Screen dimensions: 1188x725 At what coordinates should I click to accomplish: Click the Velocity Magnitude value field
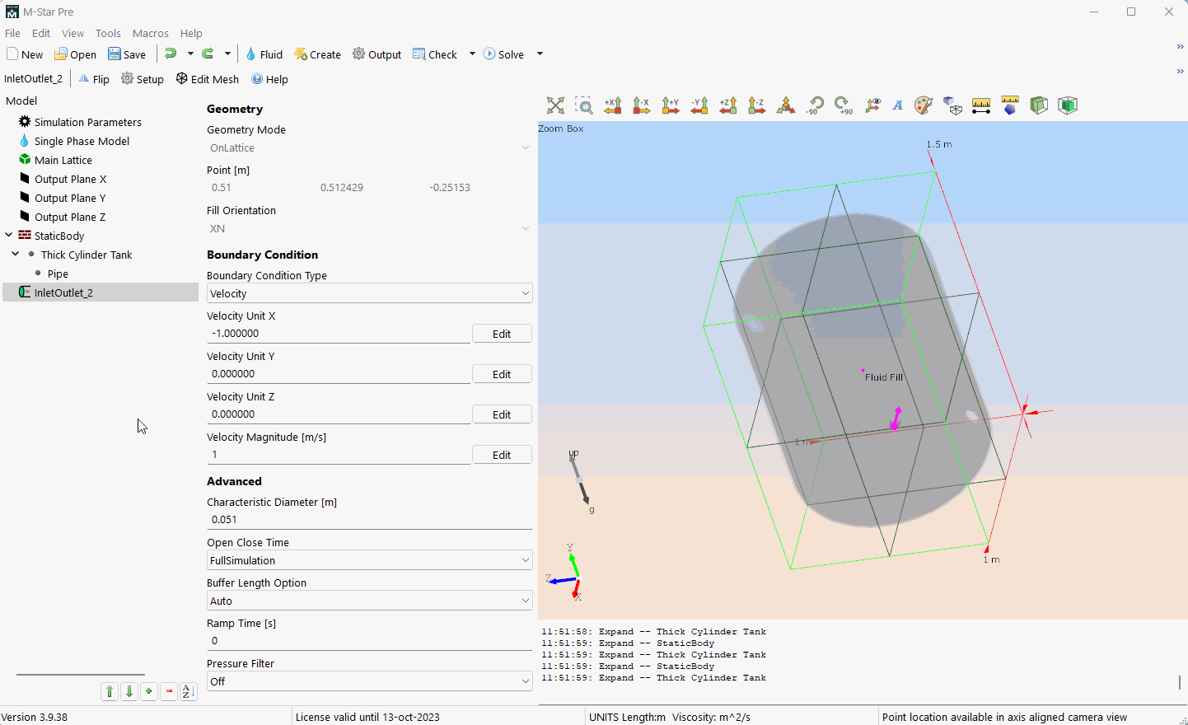point(339,455)
